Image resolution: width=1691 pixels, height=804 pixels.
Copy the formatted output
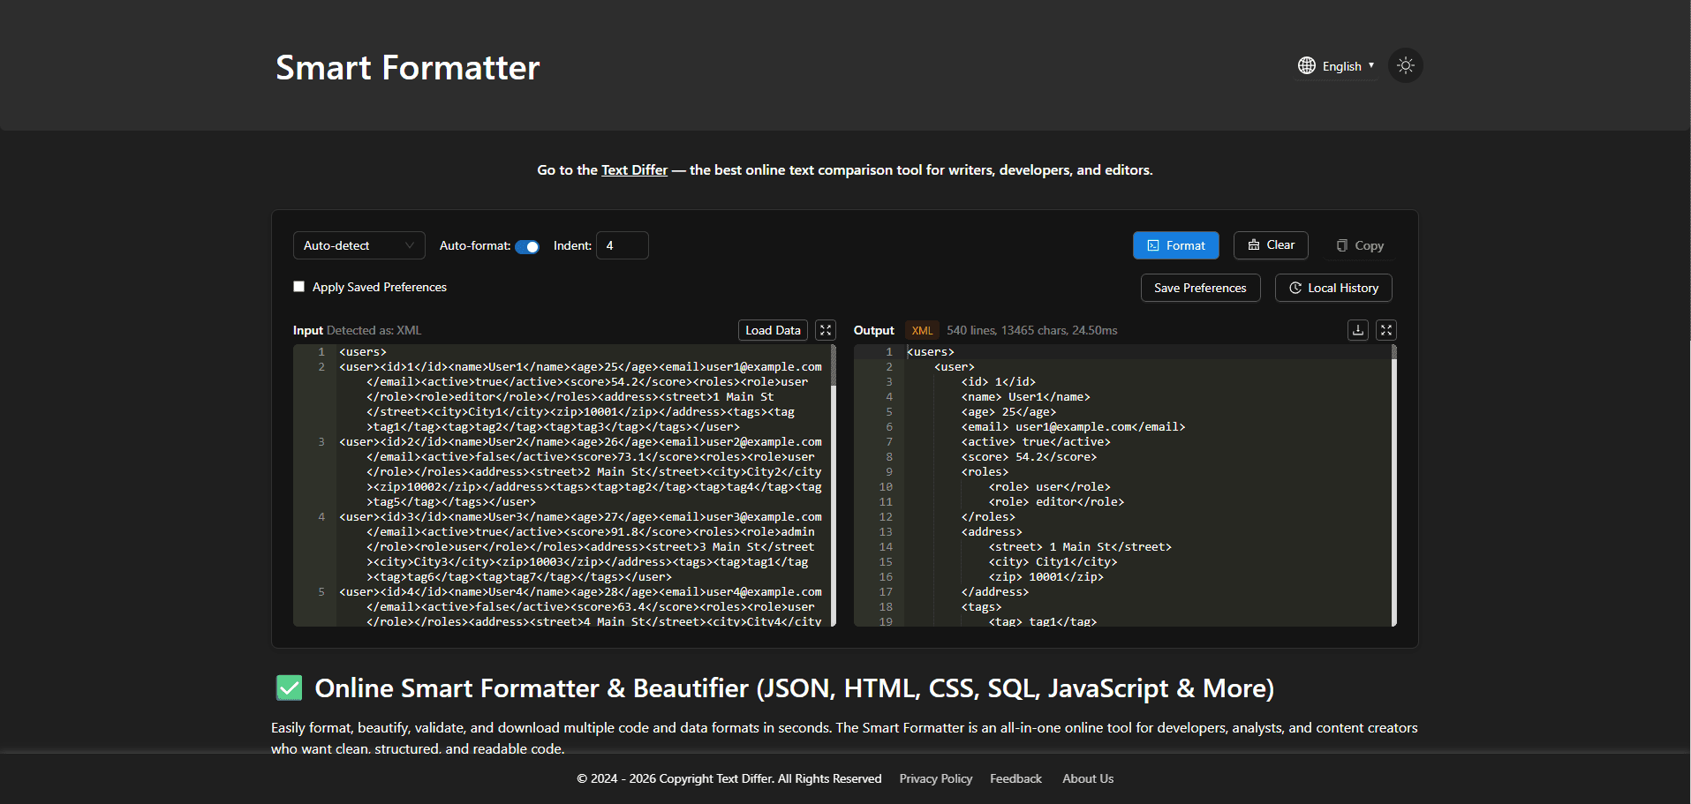click(1360, 245)
